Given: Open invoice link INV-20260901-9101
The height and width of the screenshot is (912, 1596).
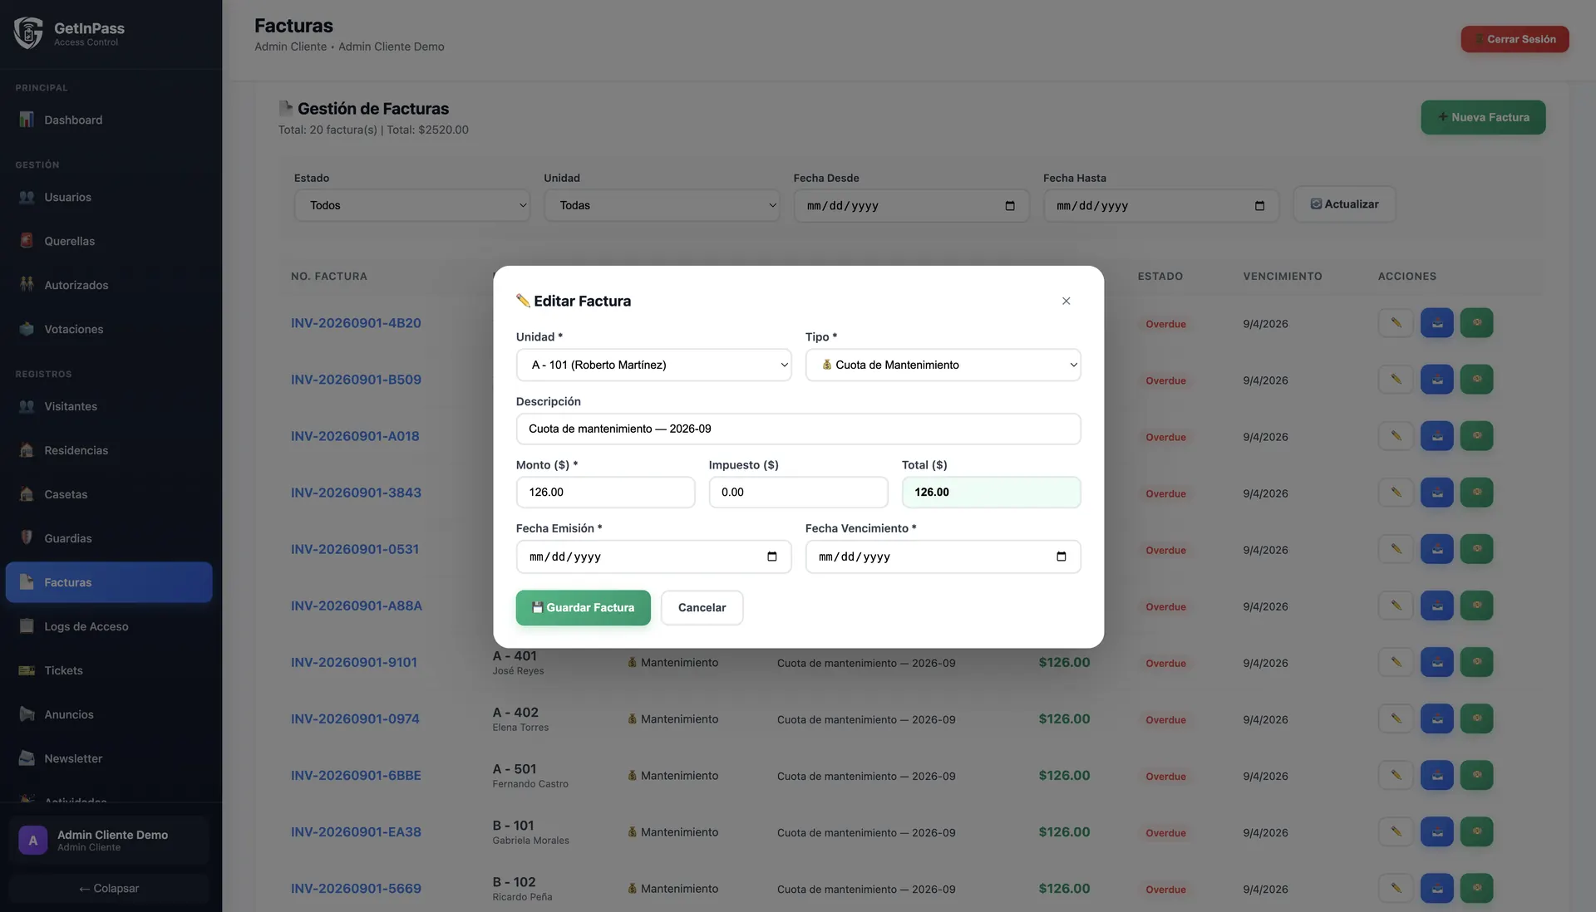Looking at the screenshot, I should [354, 662].
